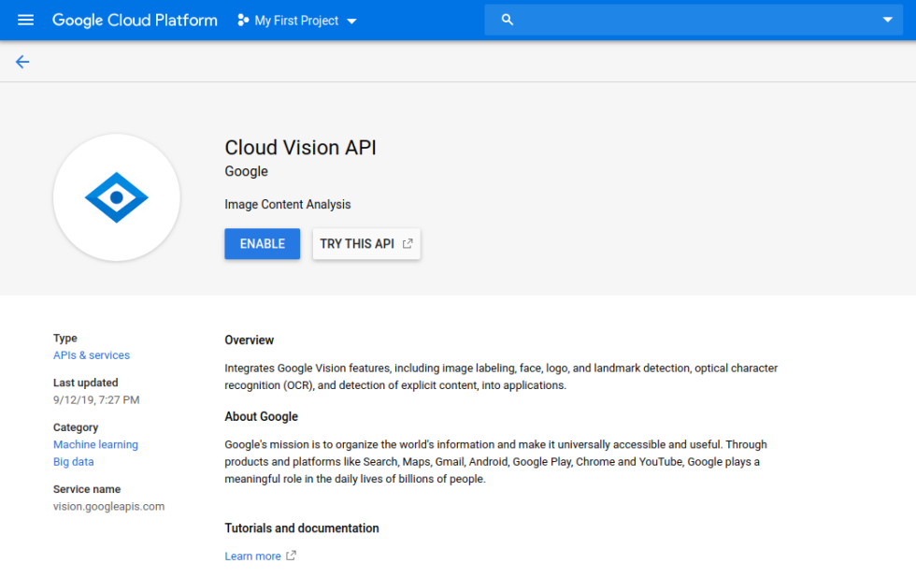Image resolution: width=916 pixels, height=578 pixels.
Task: Click the project dots icon beside My First Project
Action: pyautogui.click(x=243, y=20)
